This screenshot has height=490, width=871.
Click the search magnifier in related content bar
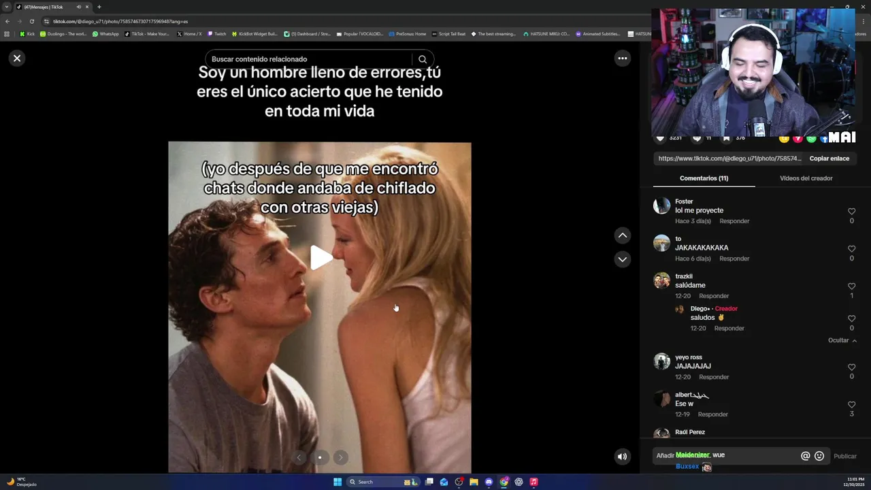coord(423,59)
